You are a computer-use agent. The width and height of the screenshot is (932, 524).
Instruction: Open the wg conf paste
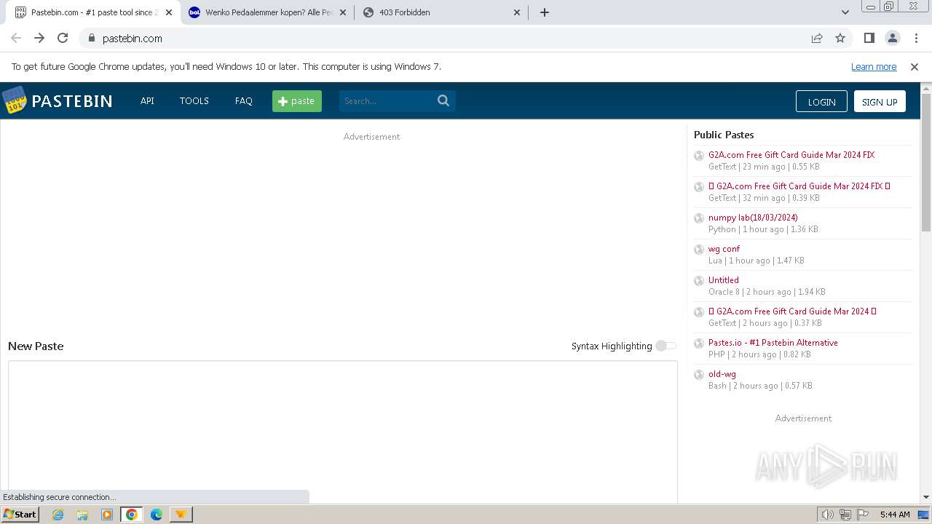[x=724, y=249]
